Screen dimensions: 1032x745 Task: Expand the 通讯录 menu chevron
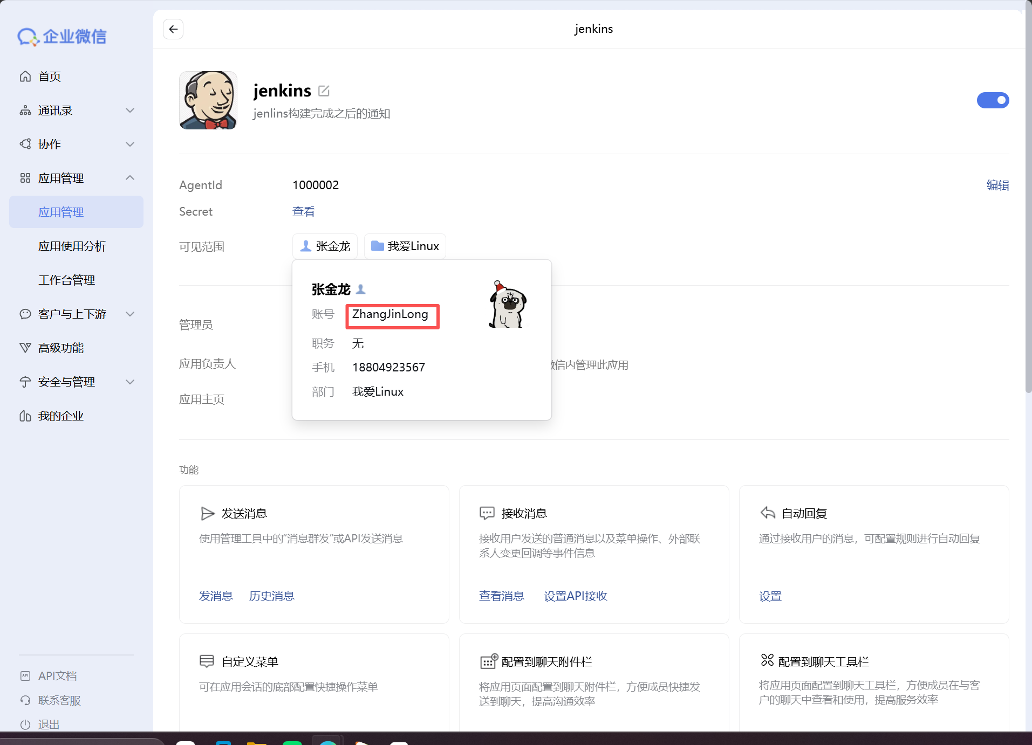pos(130,111)
